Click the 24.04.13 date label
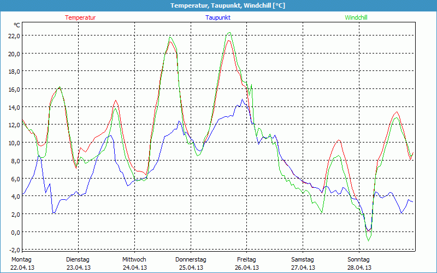 [x=135, y=268]
